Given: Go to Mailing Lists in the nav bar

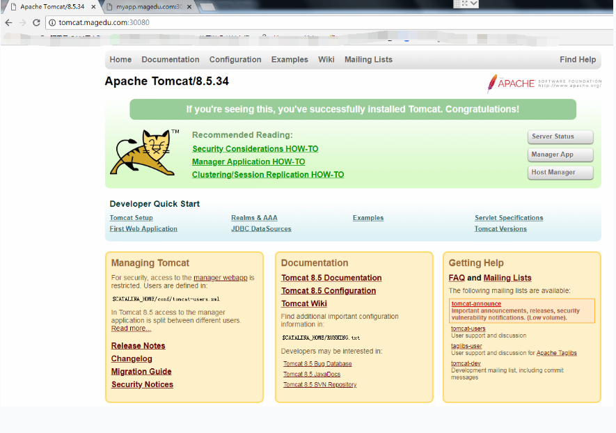Looking at the screenshot, I should point(368,60).
